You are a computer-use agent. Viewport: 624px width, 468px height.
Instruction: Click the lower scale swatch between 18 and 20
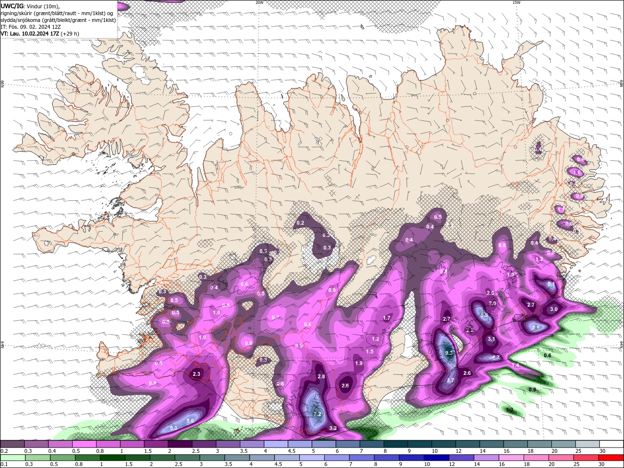(x=536, y=458)
